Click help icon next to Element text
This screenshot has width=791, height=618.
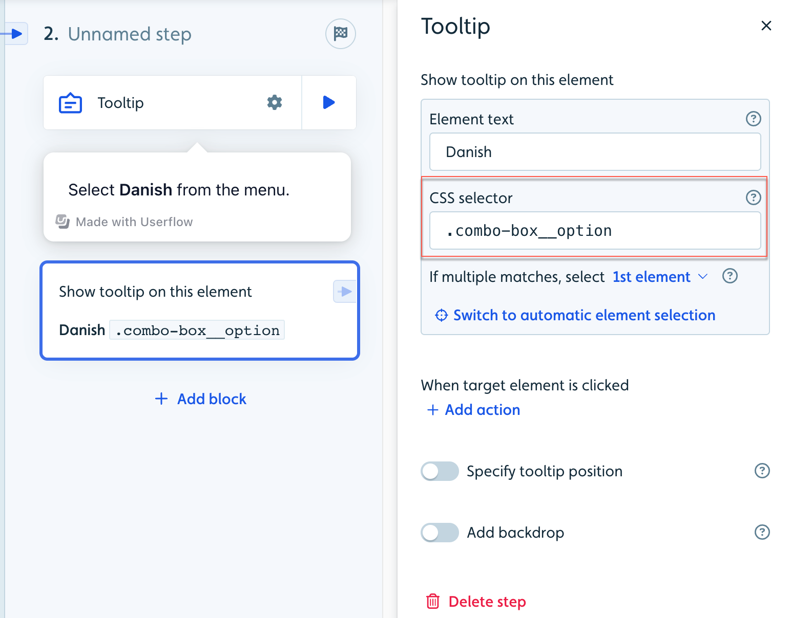753,119
